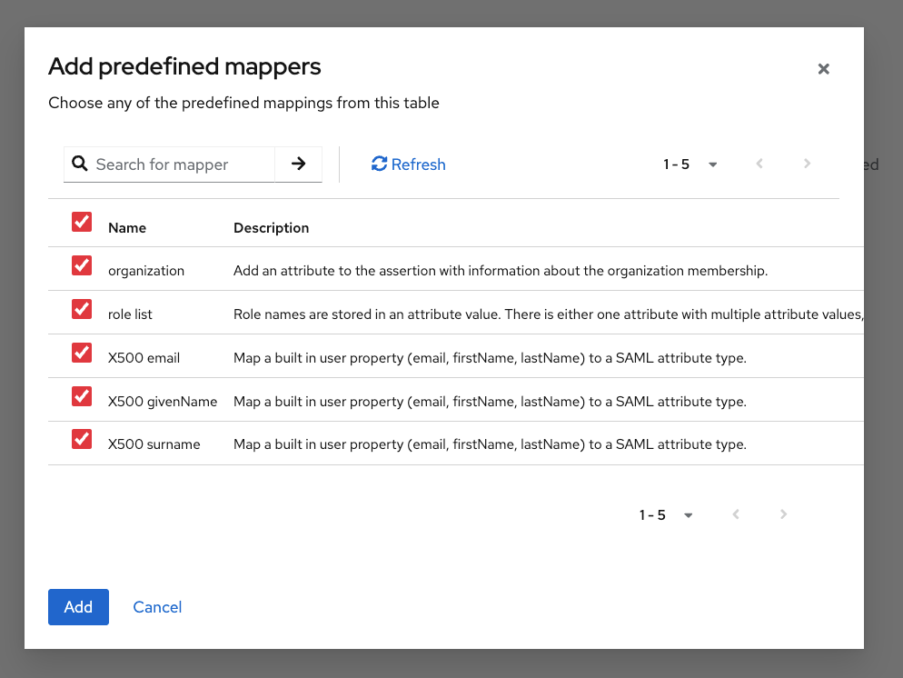Screen dimensions: 903x678
Task: Click the Name column header
Action: 127,228
